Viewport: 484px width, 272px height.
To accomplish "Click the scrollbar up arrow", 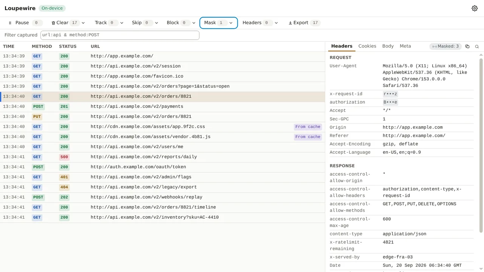I will point(481,55).
